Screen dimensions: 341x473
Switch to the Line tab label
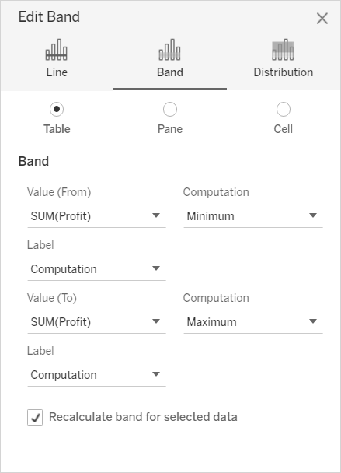[x=57, y=72]
